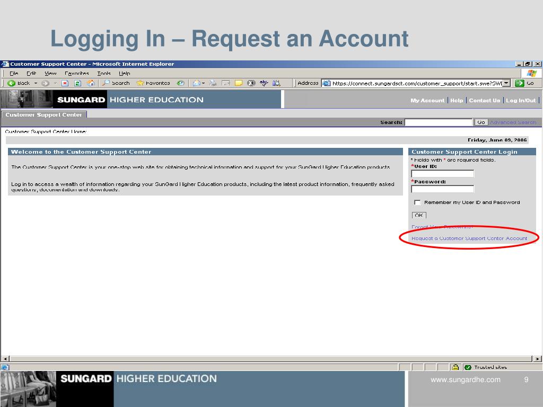Open the Help menu
Image resolution: width=543 pixels, height=407 pixels.
pyautogui.click(x=124, y=73)
